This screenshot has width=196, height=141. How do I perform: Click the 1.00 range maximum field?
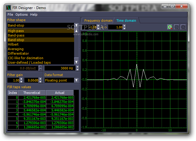point(116,27)
